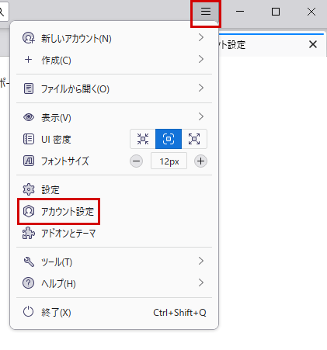Expand the 新しいアカウント(N) submenu arrow
Viewport: 327px width, 350px height.
click(201, 38)
